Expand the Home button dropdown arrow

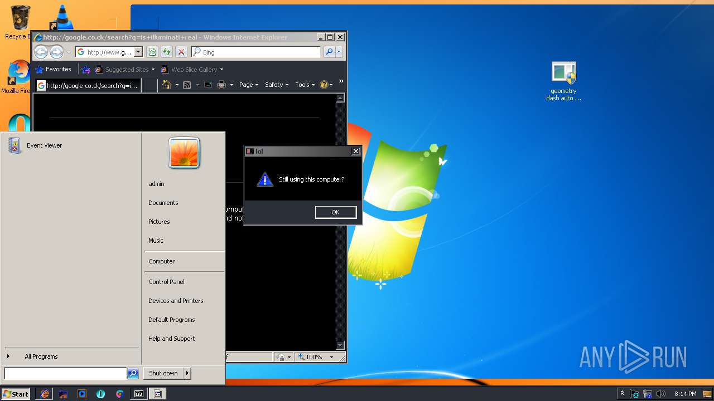[177, 85]
